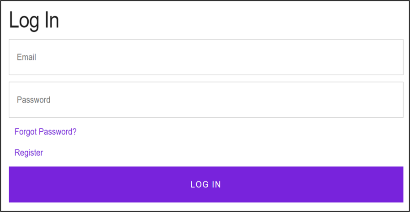Submit the form with LOG IN

205,184
